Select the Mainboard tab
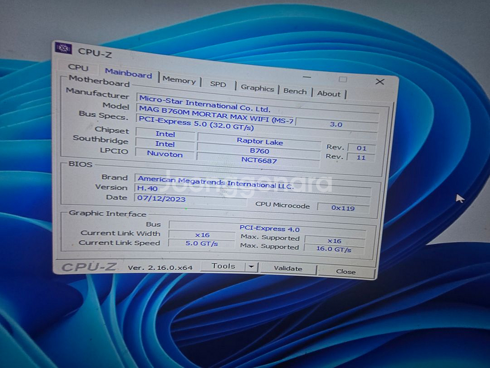Image resolution: width=490 pixels, height=368 pixels. (x=128, y=74)
